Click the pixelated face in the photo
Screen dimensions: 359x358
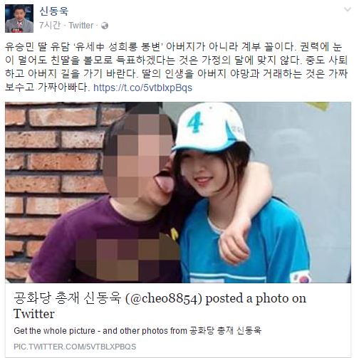coord(138,157)
